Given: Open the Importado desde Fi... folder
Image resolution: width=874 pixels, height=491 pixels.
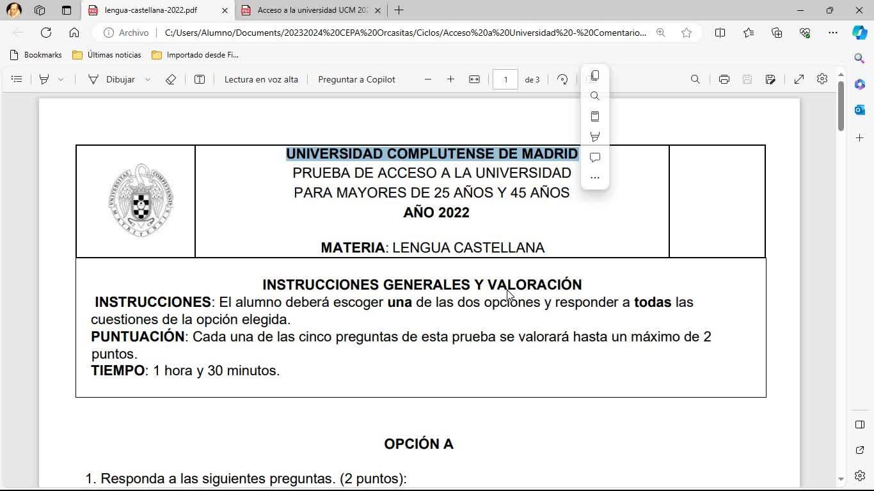Looking at the screenshot, I should pos(195,55).
